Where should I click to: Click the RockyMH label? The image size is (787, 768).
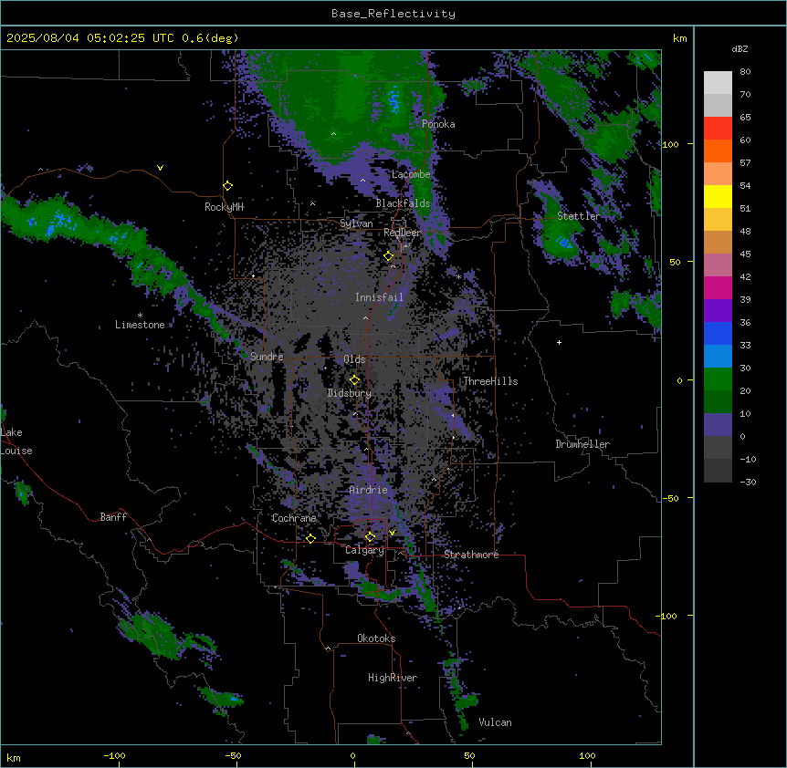[x=224, y=207]
